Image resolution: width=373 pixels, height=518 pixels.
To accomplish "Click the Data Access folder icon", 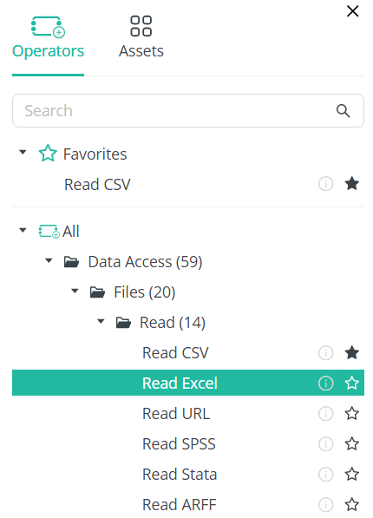I will [71, 262].
